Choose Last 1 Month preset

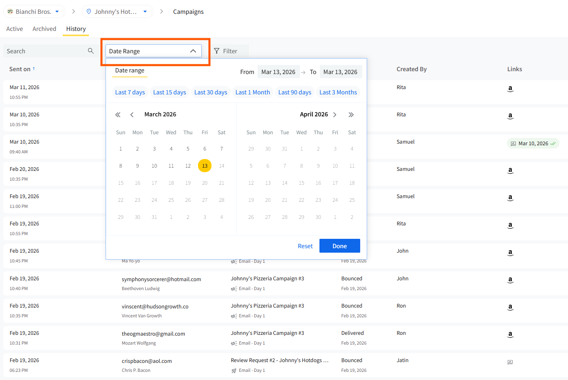(253, 92)
